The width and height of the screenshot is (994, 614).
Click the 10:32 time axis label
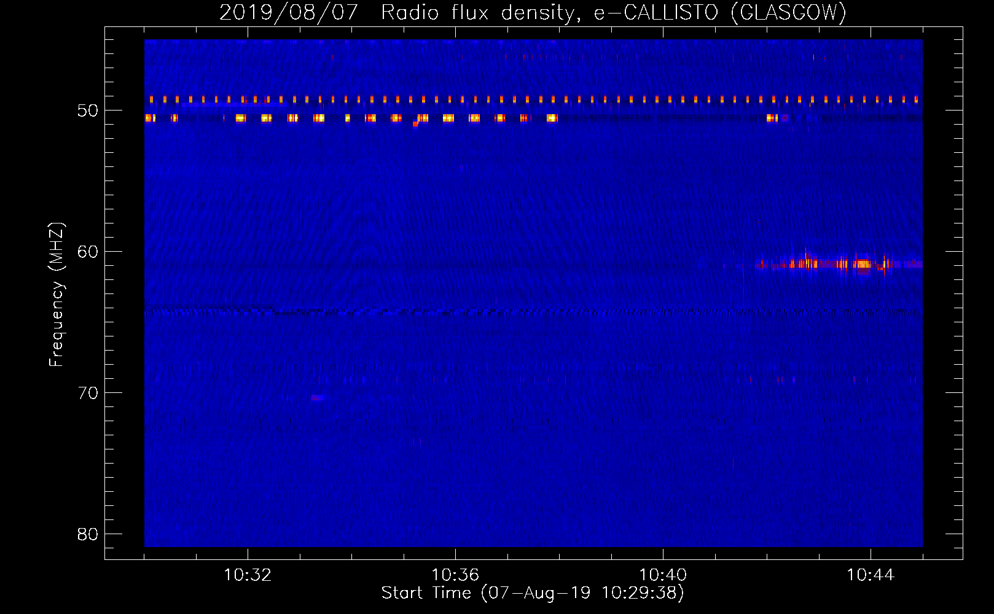pyautogui.click(x=248, y=575)
